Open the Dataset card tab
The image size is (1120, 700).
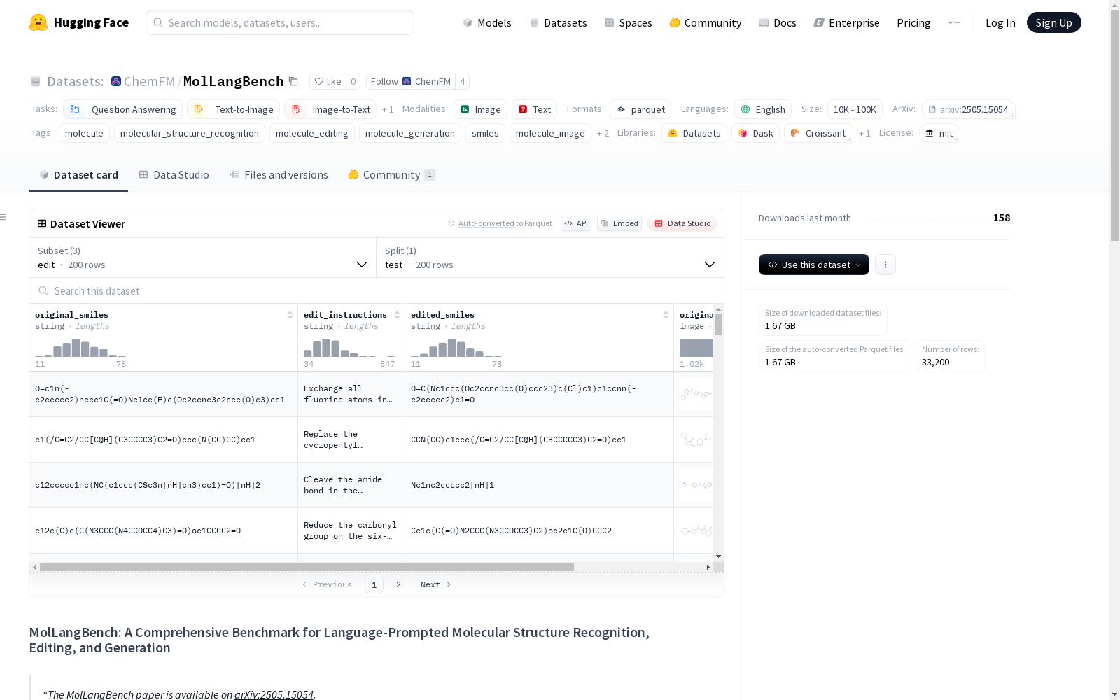[x=78, y=175]
